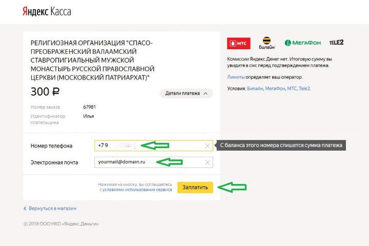Viewport: 369px width, 246px height.
Task: Focus the Электронная почта input field
Action: 154,162
